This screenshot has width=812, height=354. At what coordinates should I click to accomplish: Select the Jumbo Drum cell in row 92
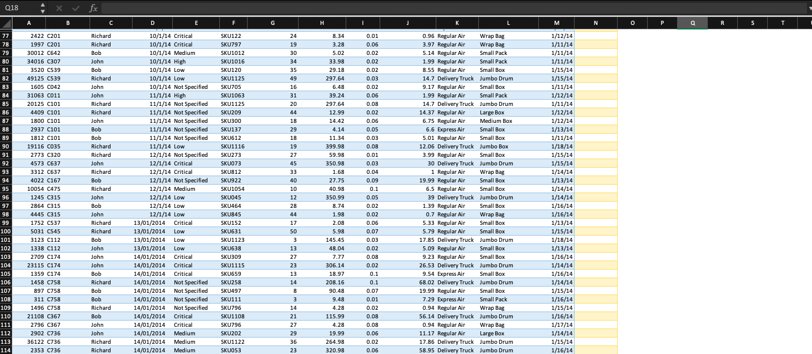click(x=508, y=163)
